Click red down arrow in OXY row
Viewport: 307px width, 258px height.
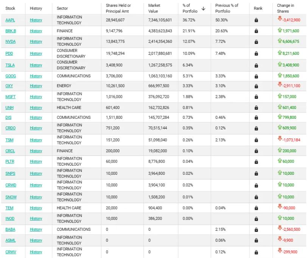click(x=280, y=84)
